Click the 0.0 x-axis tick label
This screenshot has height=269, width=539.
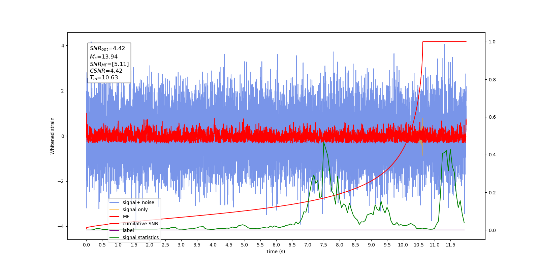[86, 245]
